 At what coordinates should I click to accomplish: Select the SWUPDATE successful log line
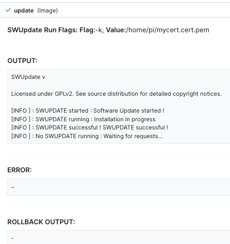click(x=89, y=128)
